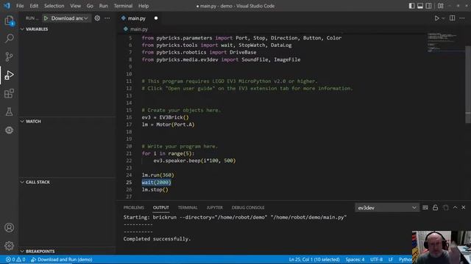Switch to the TERMINAL tab
This screenshot has width=471, height=264.
tap(188, 208)
